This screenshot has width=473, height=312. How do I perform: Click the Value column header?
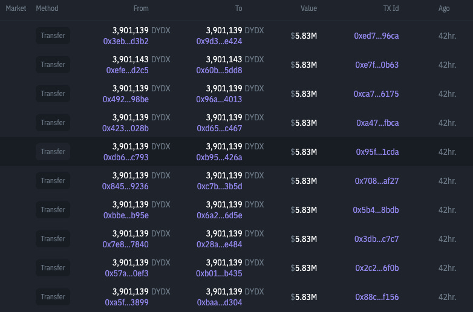click(x=308, y=8)
